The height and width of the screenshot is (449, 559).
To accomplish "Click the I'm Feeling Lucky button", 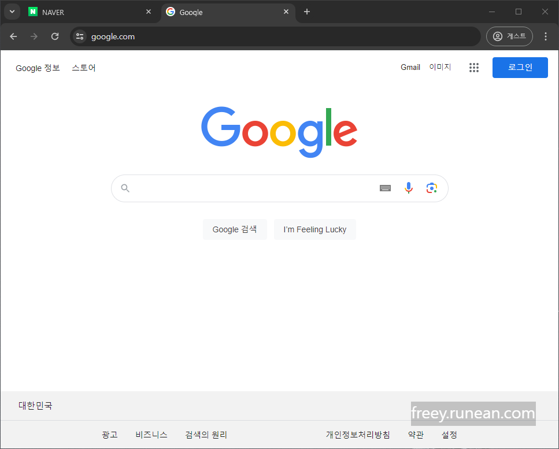I will click(315, 229).
